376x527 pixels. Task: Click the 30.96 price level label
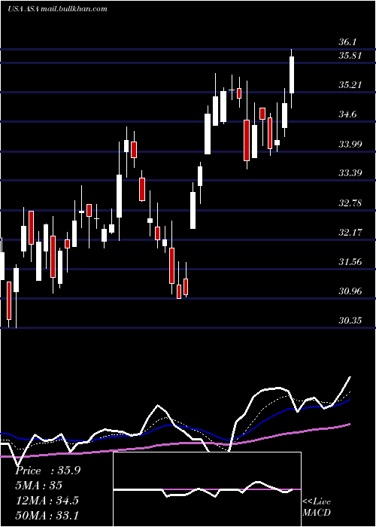click(x=350, y=291)
